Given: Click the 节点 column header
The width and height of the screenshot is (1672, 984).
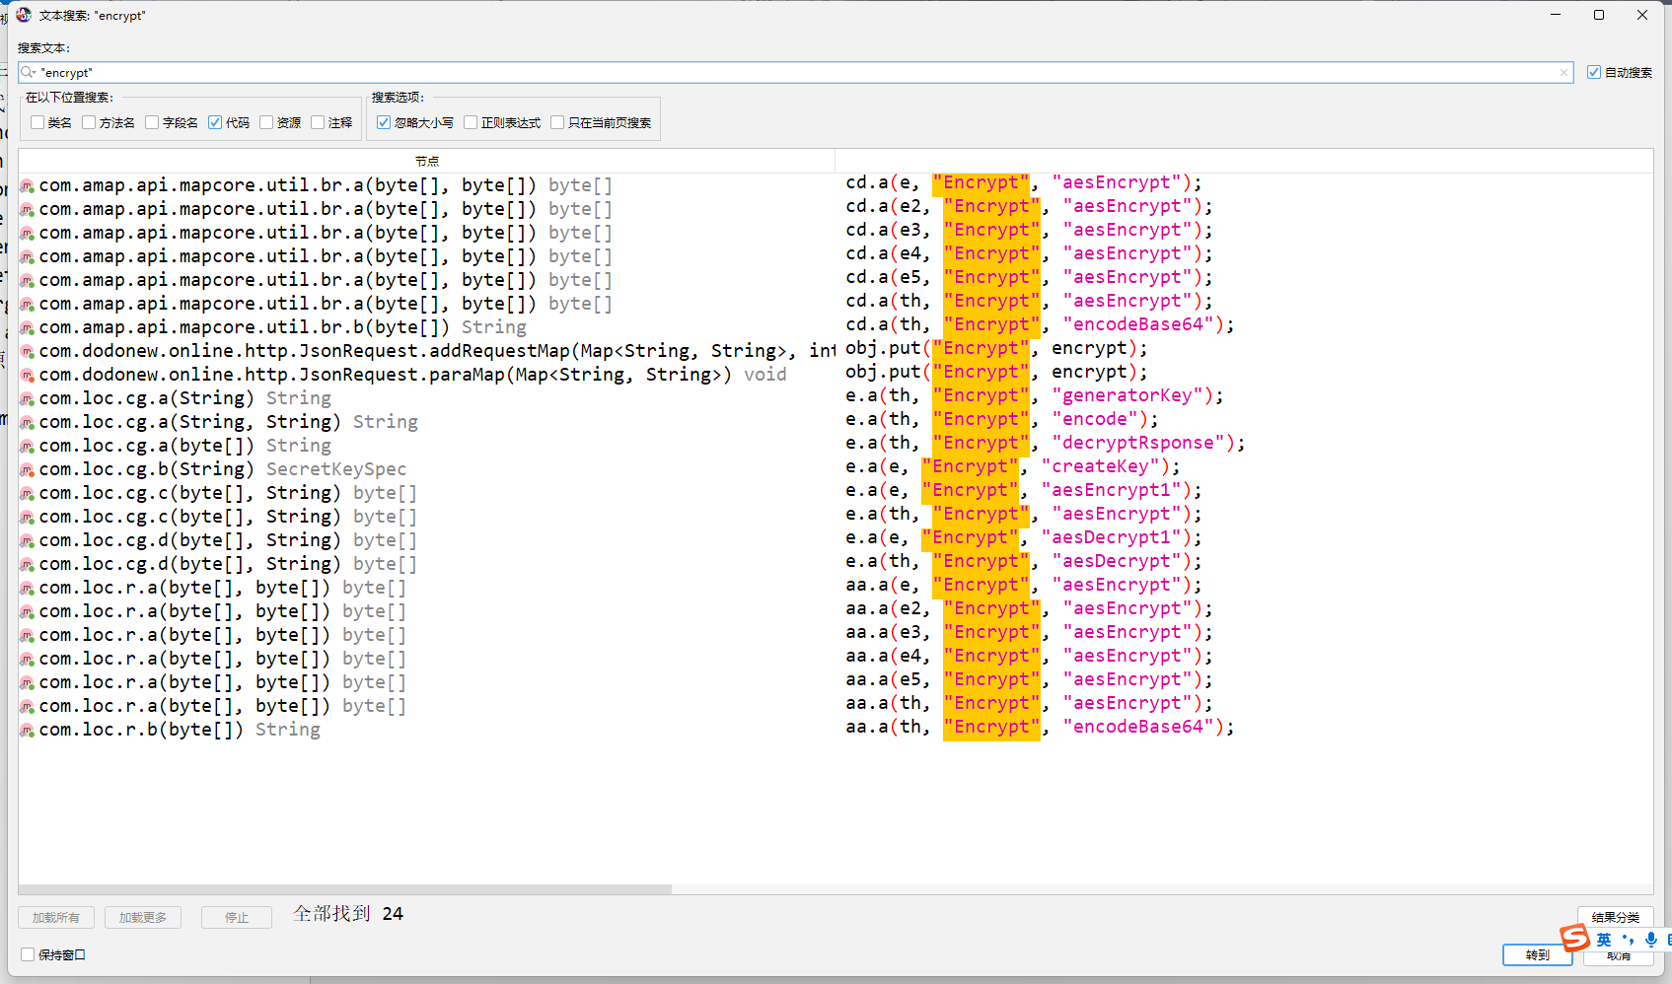Looking at the screenshot, I should pos(427,161).
